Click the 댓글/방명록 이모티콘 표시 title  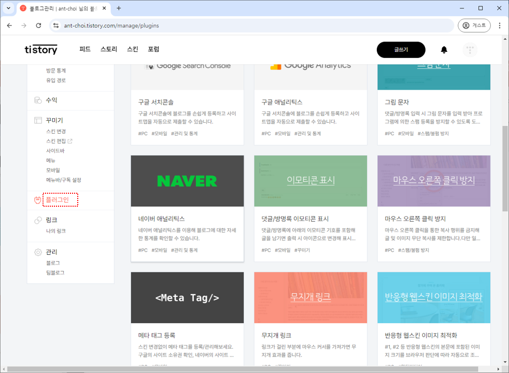295,219
